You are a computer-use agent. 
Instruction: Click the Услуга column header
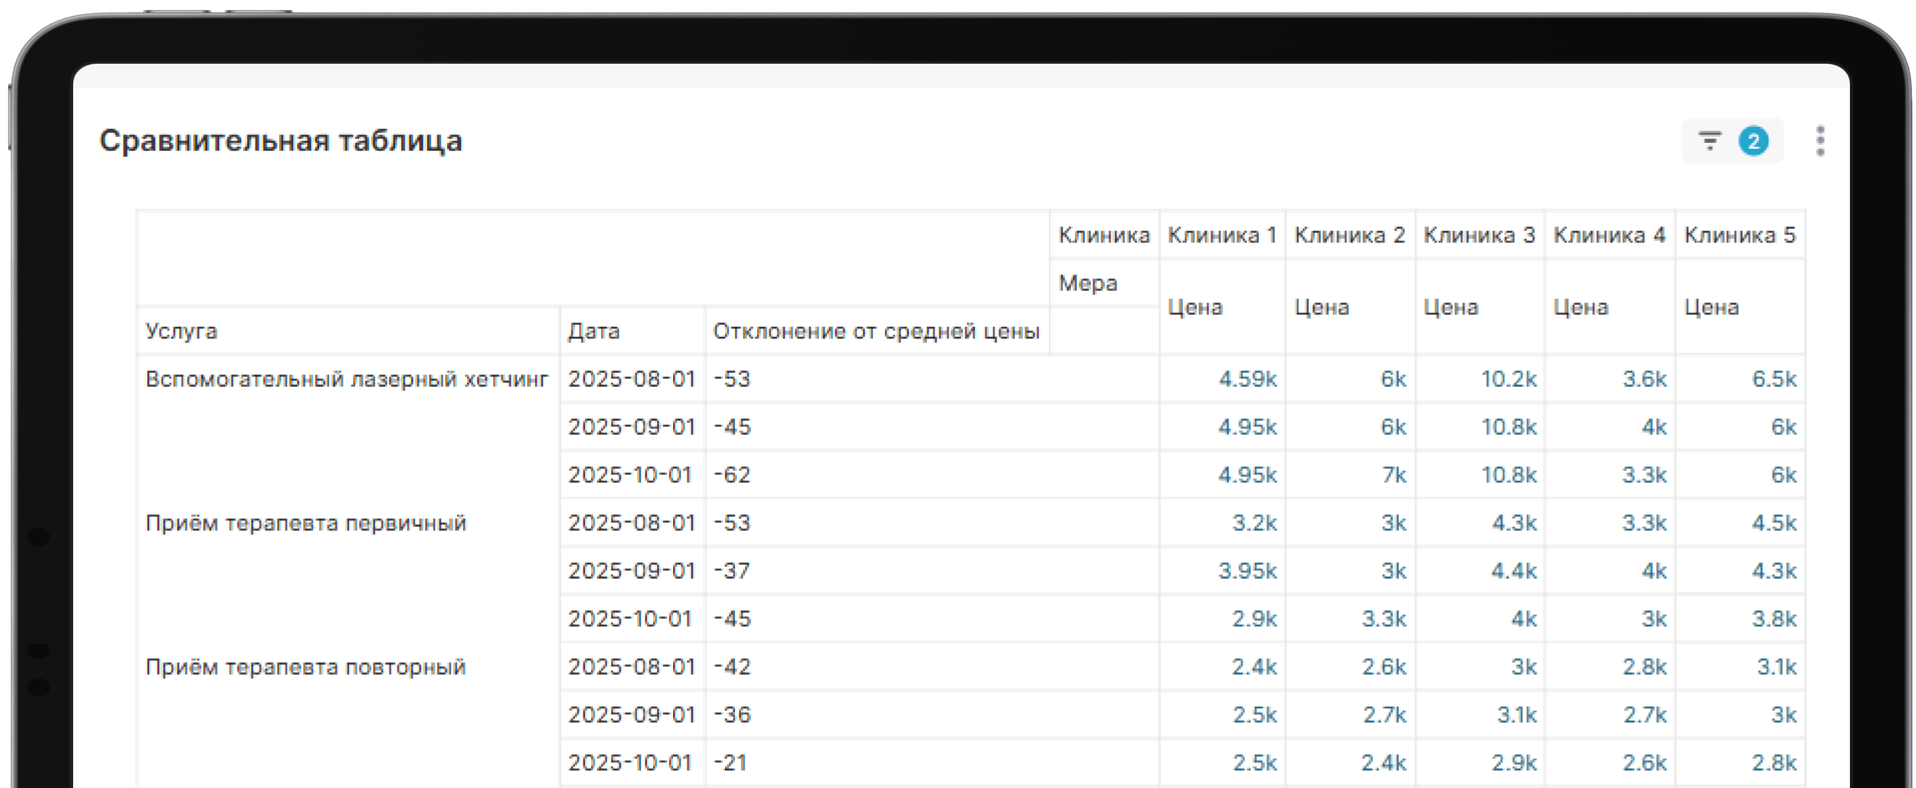click(x=182, y=331)
